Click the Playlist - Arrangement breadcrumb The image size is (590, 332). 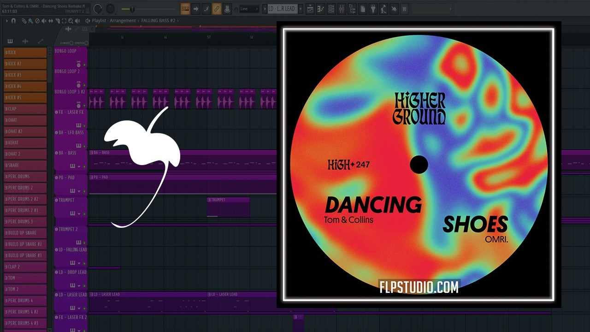[x=114, y=21]
